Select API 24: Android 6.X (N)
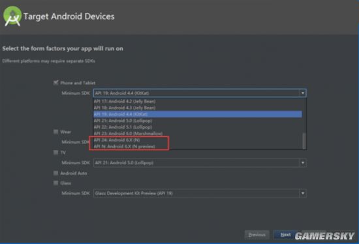The height and width of the screenshot is (244, 359). [198, 140]
